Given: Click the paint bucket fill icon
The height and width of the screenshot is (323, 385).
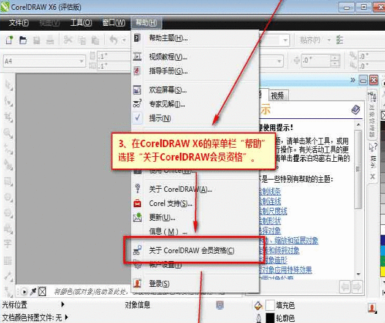Looking at the screenshot, I should point(258,305).
